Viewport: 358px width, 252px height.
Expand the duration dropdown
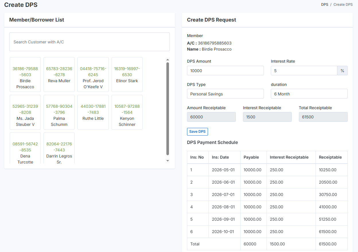[x=309, y=94]
